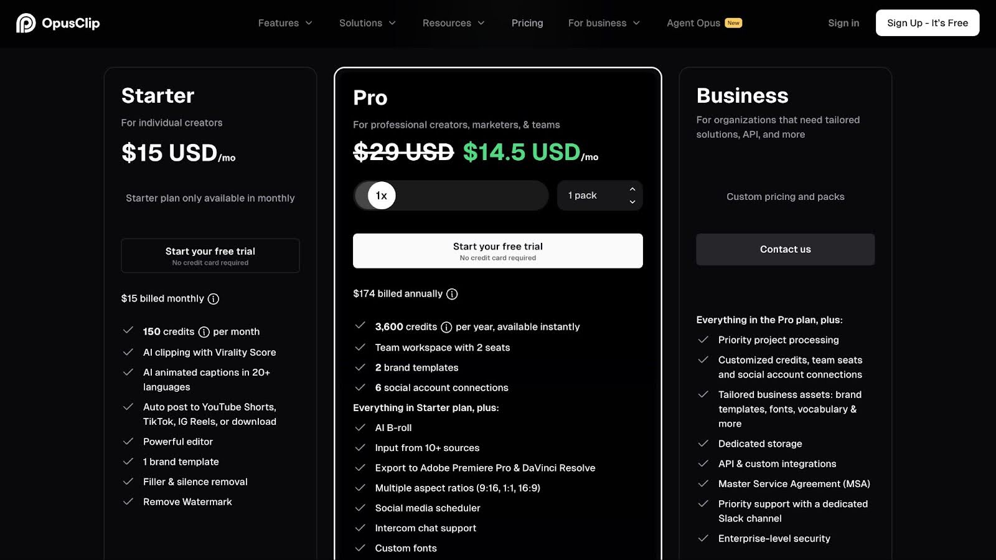Screen dimensions: 996x560
Task: Click the OpusClip logo icon
Action: [26, 23]
